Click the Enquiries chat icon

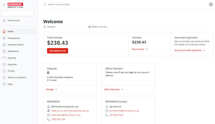pyautogui.click(x=4, y=64)
